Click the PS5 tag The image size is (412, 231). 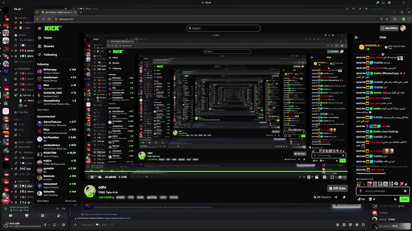(131, 197)
